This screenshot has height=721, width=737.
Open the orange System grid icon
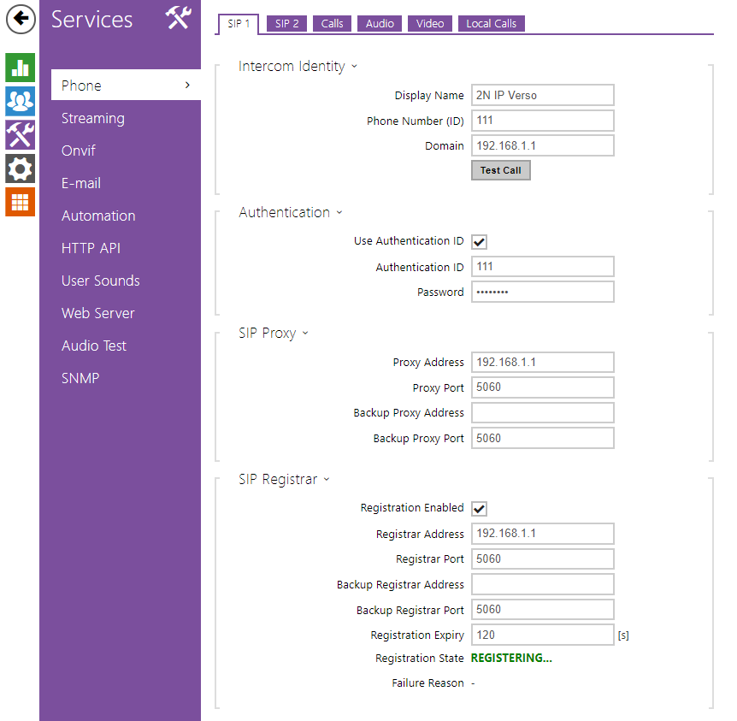20,202
